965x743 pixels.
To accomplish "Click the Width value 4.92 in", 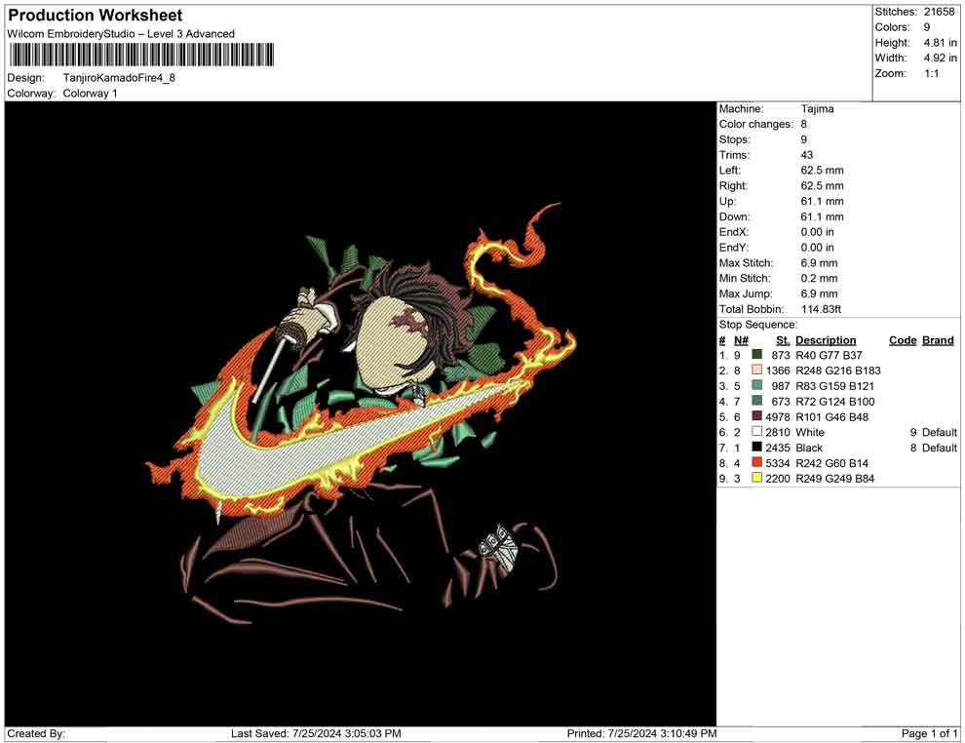I will pos(940,58).
